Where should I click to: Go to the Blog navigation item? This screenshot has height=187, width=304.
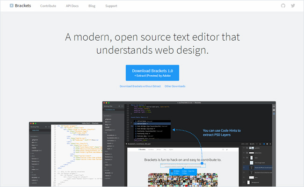pyautogui.click(x=92, y=6)
